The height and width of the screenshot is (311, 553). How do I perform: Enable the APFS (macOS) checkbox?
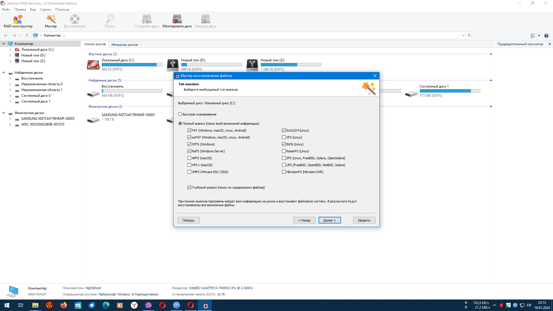pyautogui.click(x=189, y=158)
